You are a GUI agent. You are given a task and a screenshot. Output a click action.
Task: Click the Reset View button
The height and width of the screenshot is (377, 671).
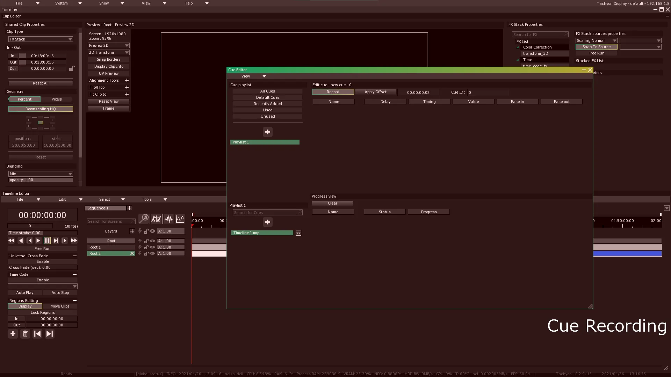[x=109, y=101]
